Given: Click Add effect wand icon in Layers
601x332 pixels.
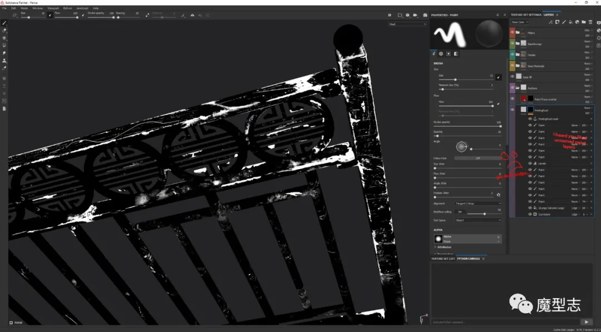Looking at the screenshot, I should [551, 22].
